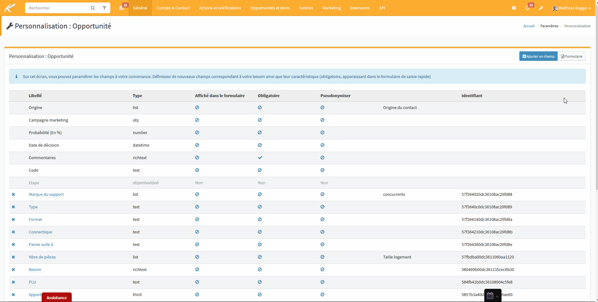The height and width of the screenshot is (302, 598).
Task: Go to Paramètres breadcrumb link
Action: (549, 26)
